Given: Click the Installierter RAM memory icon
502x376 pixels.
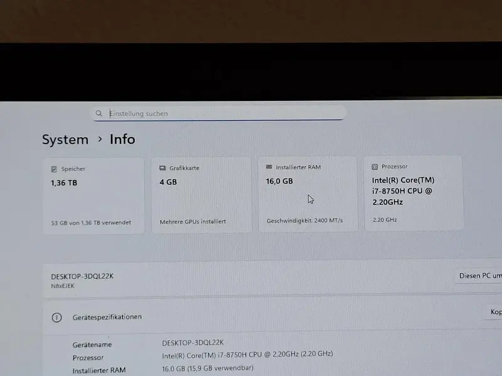Looking at the screenshot, I should tap(269, 167).
